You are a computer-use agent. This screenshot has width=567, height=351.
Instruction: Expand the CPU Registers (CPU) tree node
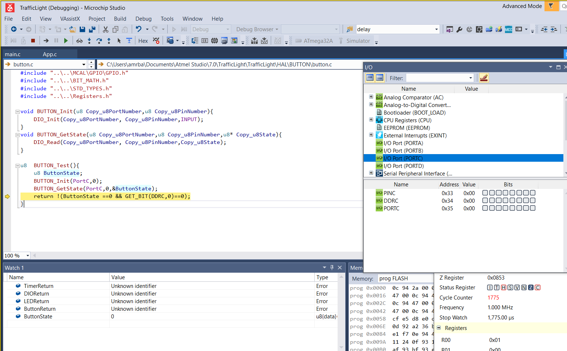point(371,120)
